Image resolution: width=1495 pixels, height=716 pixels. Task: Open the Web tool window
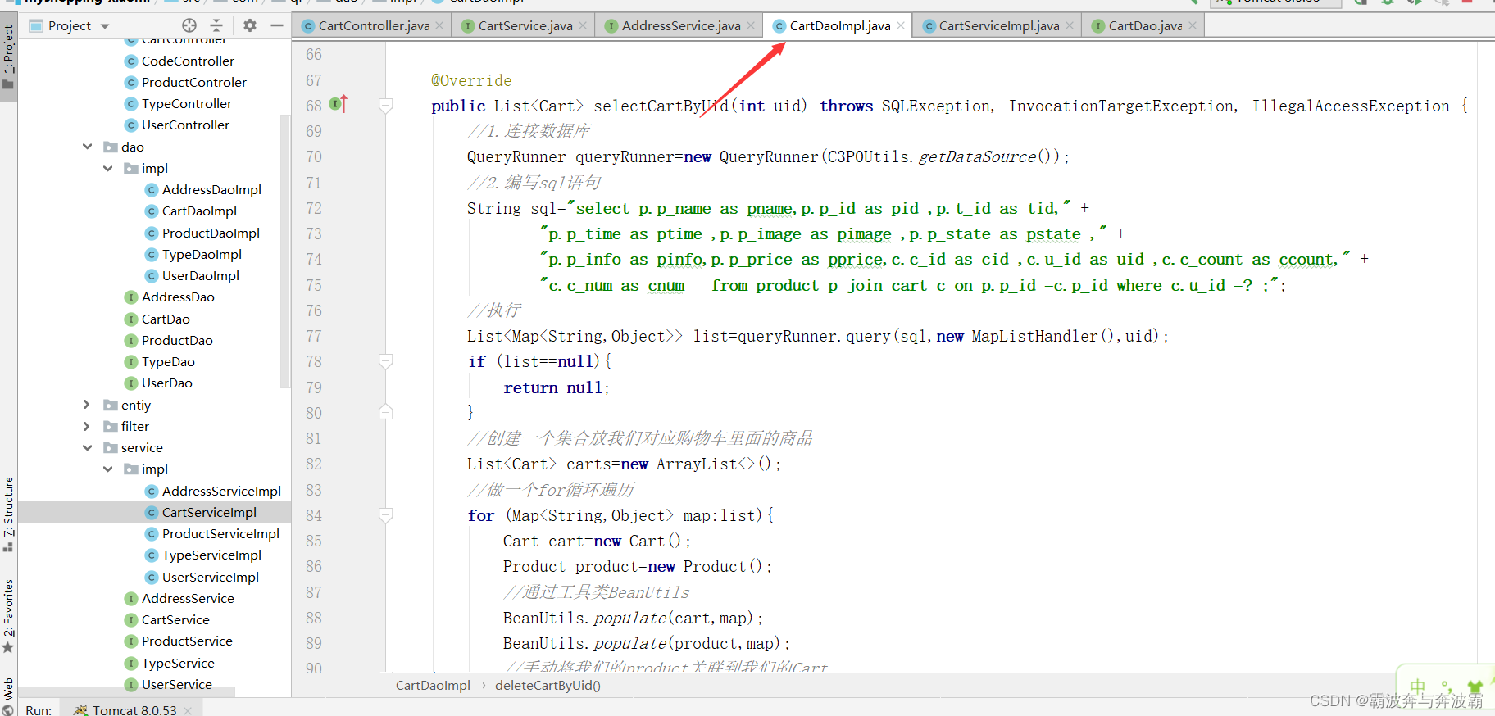click(8, 695)
